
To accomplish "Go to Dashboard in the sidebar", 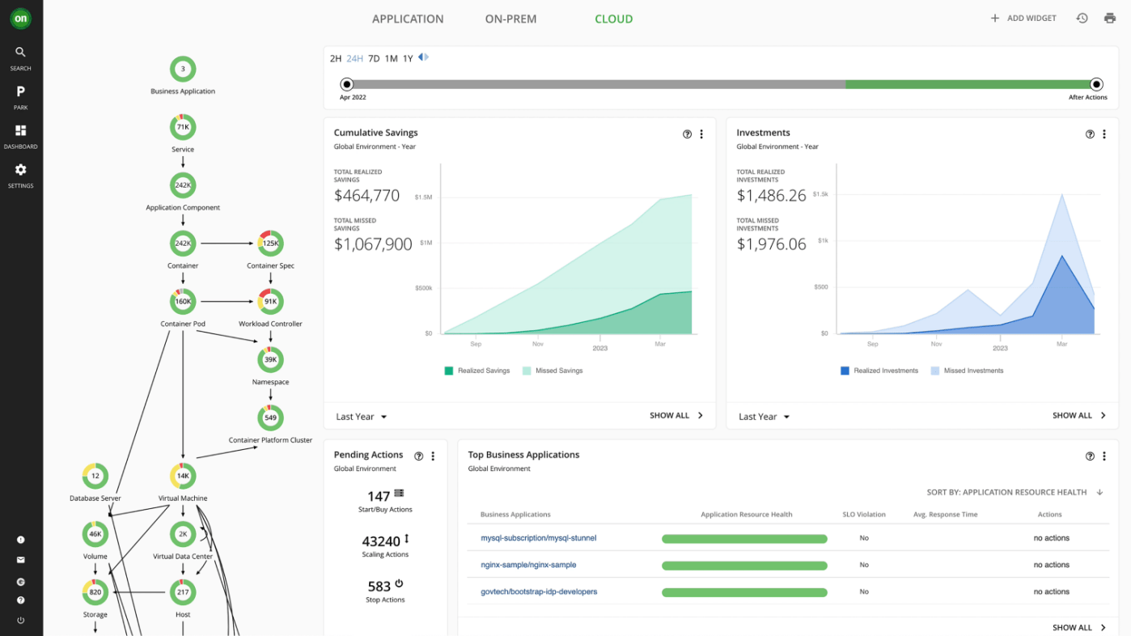I will (x=20, y=135).
